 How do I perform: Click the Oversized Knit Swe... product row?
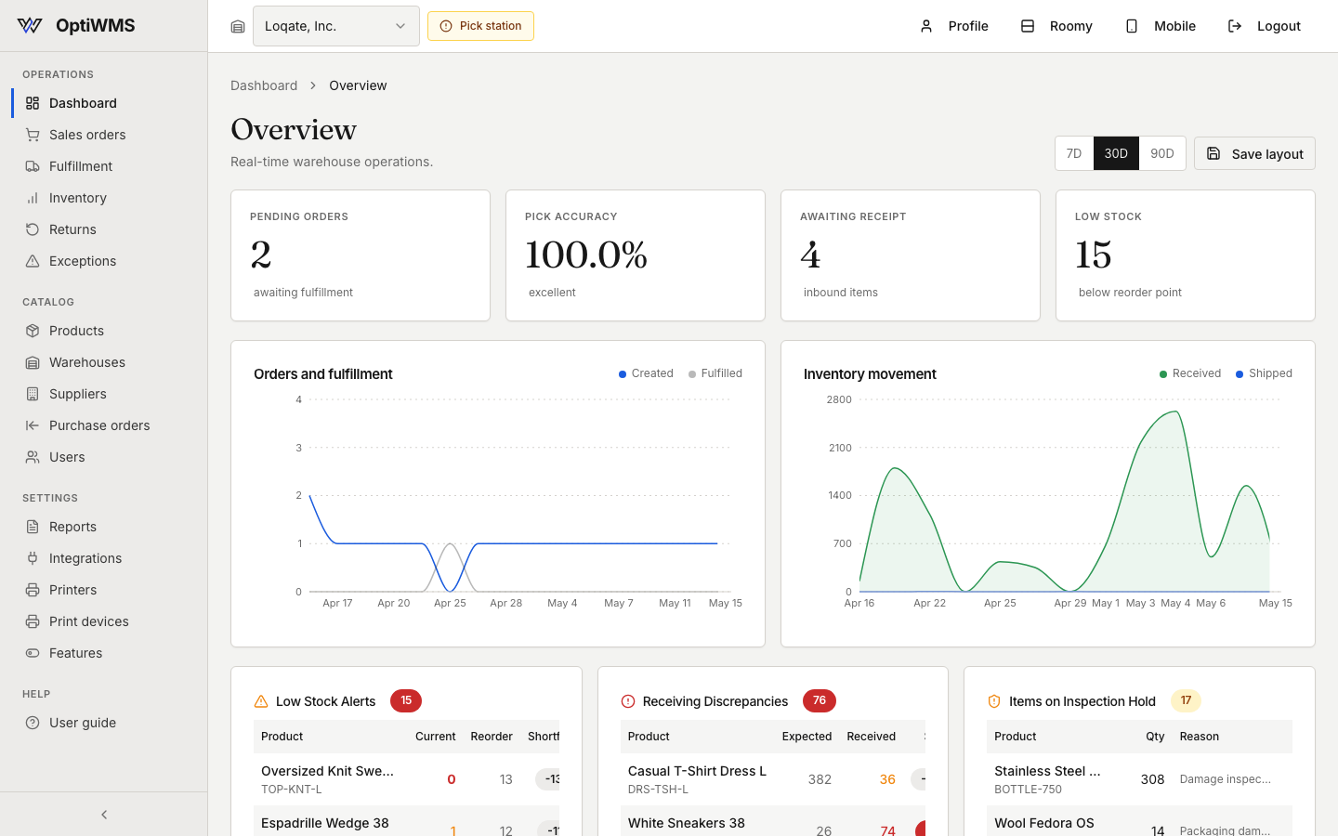[x=406, y=779]
